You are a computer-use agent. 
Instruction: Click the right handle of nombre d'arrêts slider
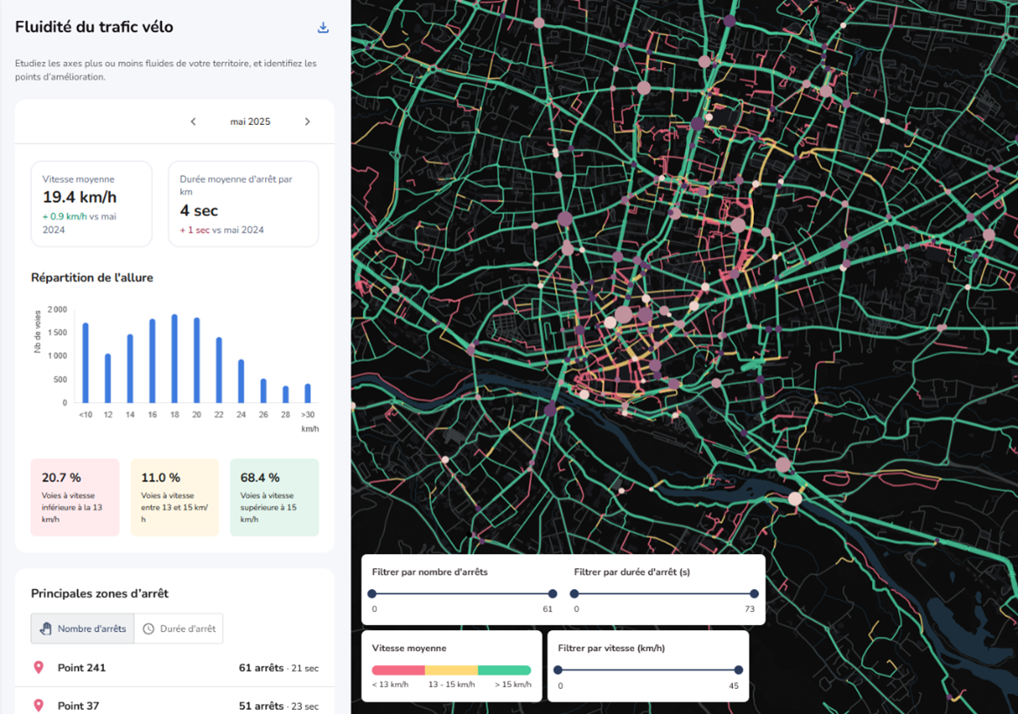pyautogui.click(x=553, y=593)
